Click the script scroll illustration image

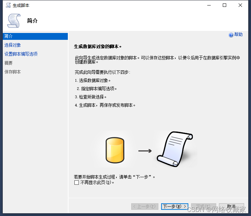coord(175,149)
